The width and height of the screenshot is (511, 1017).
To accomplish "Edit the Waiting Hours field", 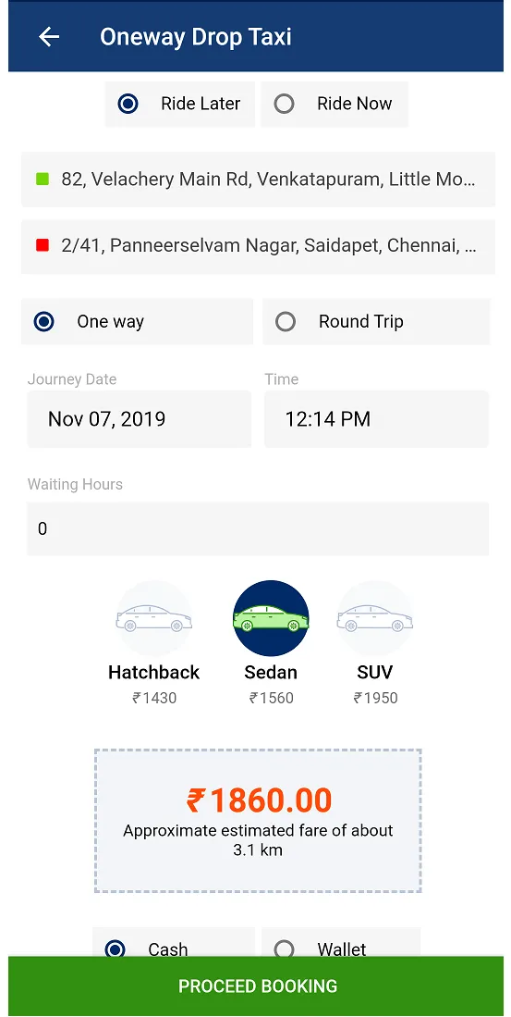I will pos(258,528).
